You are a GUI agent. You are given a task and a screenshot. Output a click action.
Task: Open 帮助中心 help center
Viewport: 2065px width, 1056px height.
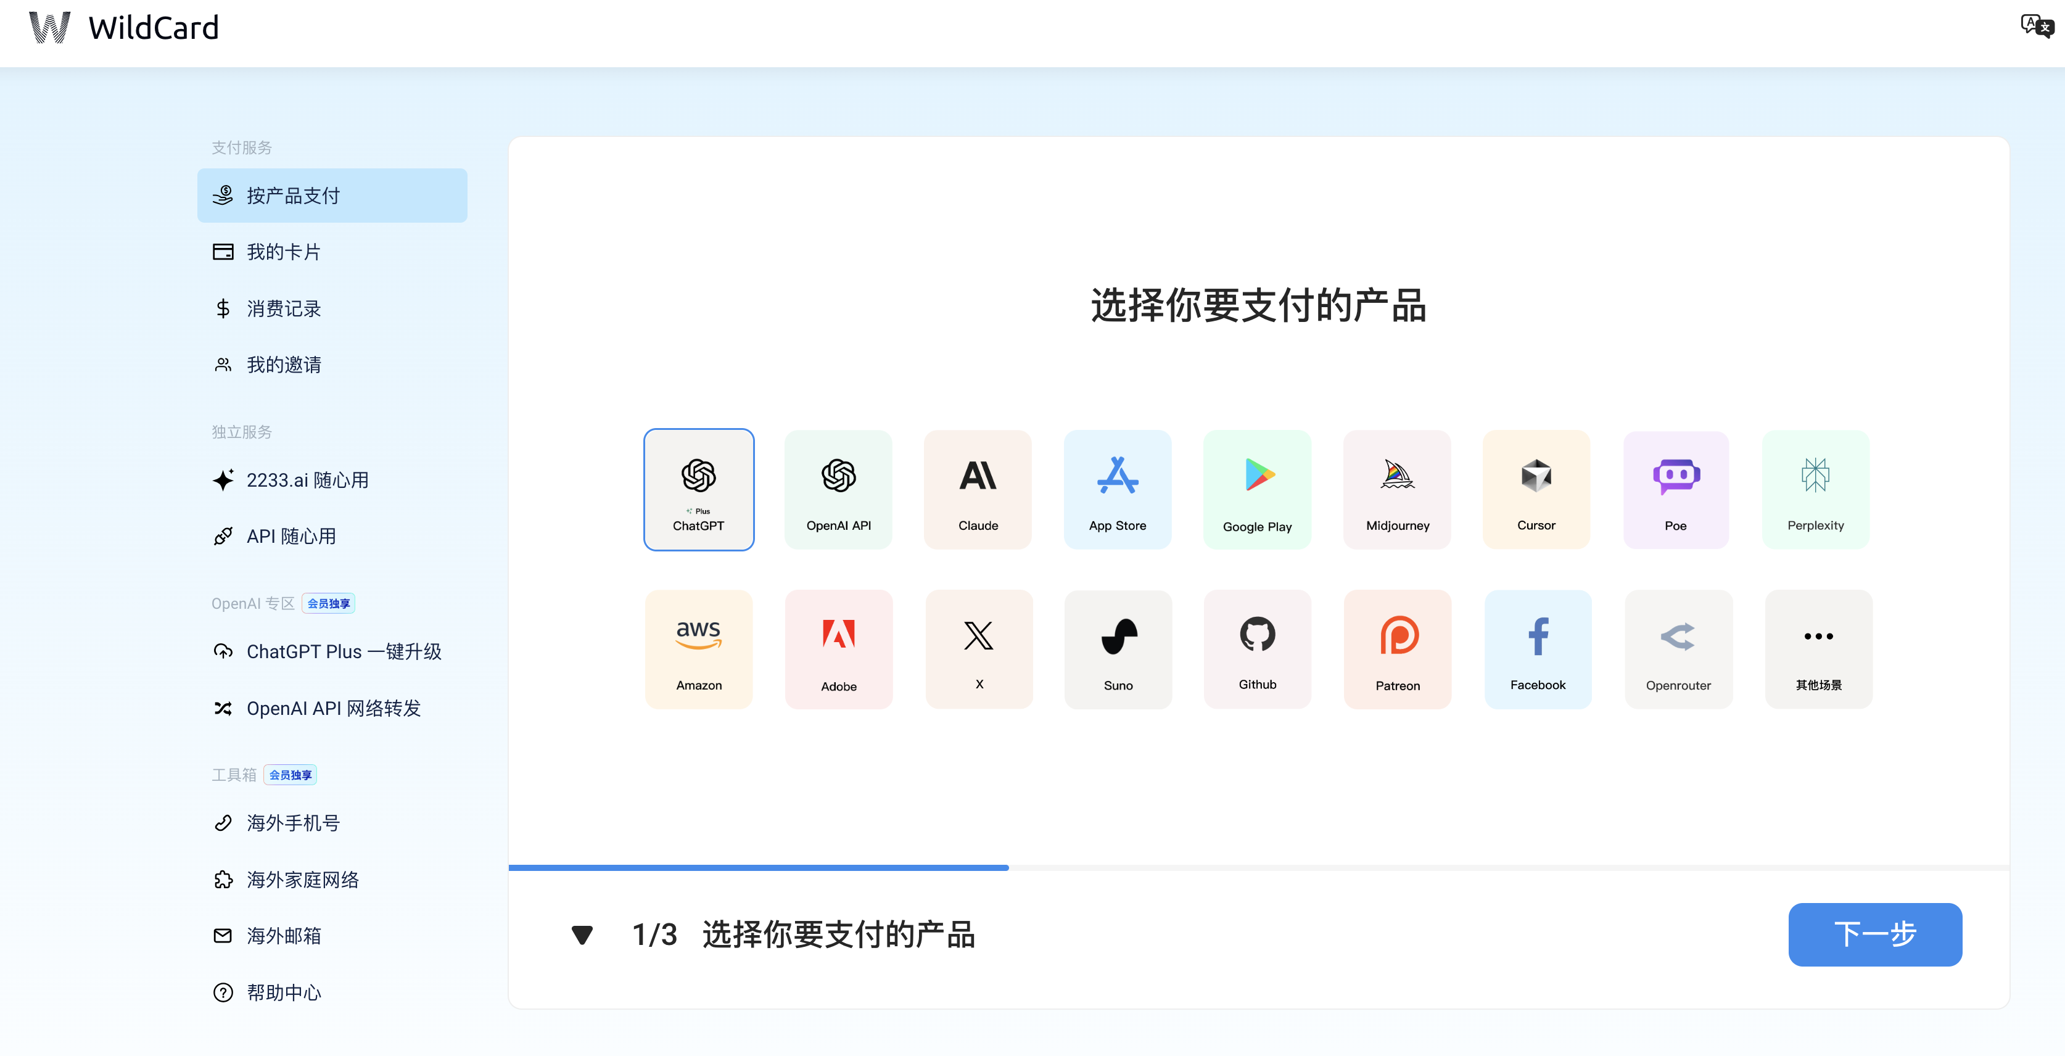pyautogui.click(x=283, y=992)
